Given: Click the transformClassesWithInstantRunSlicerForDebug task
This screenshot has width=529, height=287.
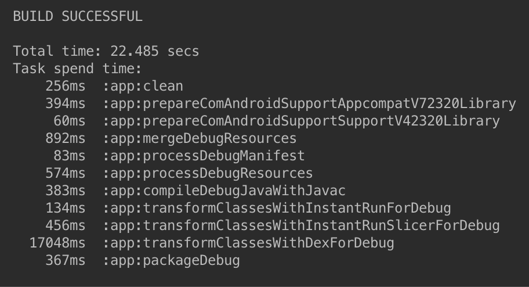Looking at the screenshot, I should (x=301, y=225).
